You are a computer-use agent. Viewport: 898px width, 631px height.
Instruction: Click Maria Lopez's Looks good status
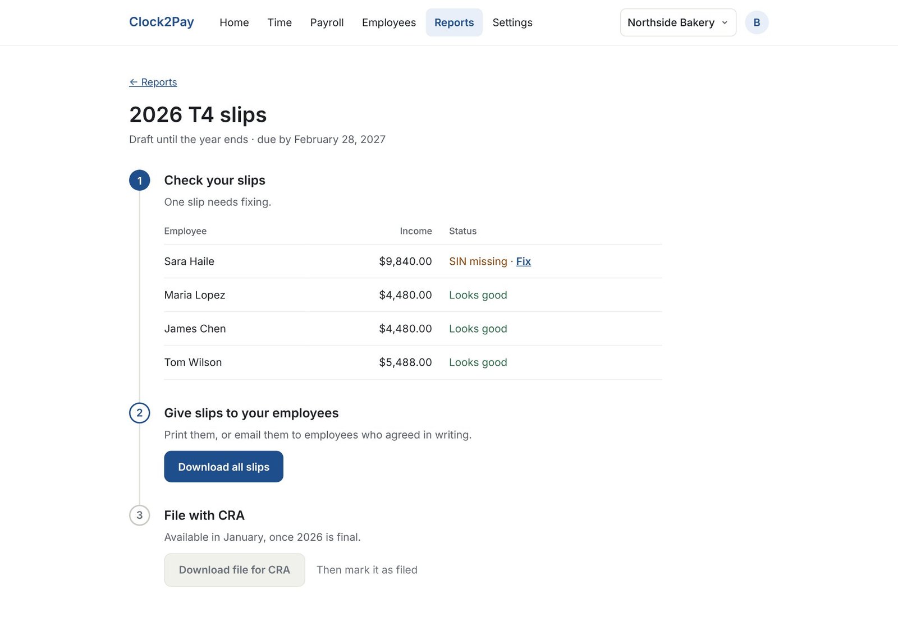[478, 295]
